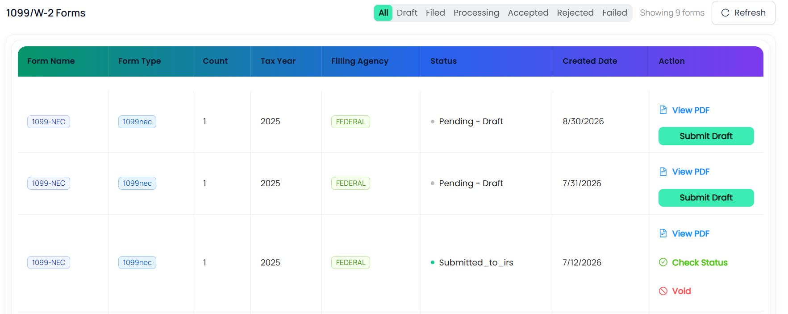This screenshot has height=314, width=788.
Task: Show only Filed forms
Action: pyautogui.click(x=435, y=13)
